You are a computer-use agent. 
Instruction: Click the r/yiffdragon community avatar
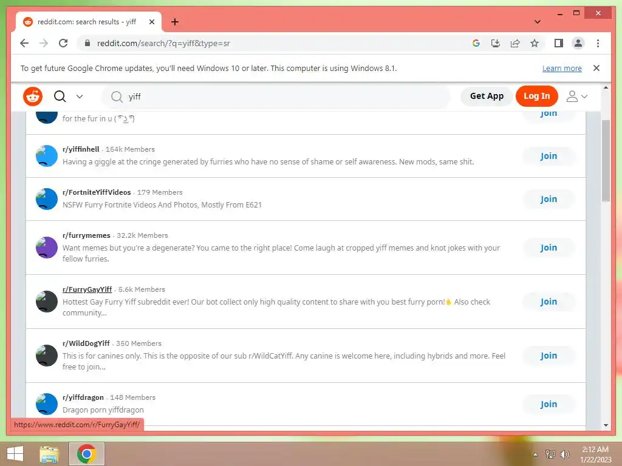[47, 404]
